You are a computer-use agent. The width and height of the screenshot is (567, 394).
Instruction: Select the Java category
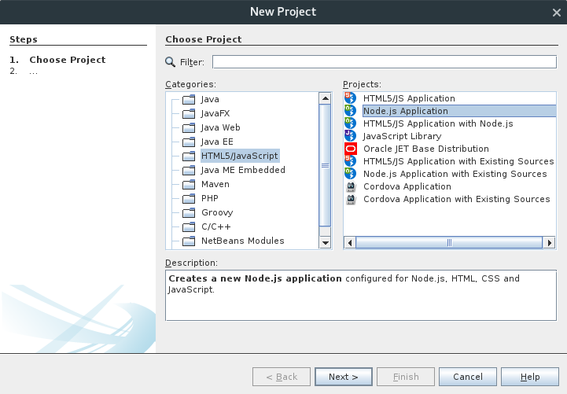point(210,99)
